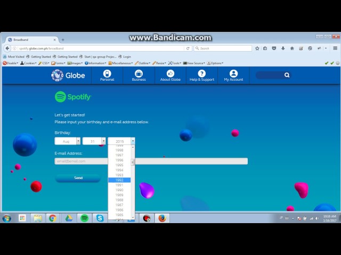Open the Options developer menu
Viewport: 341px width, 255px height.
click(215, 63)
